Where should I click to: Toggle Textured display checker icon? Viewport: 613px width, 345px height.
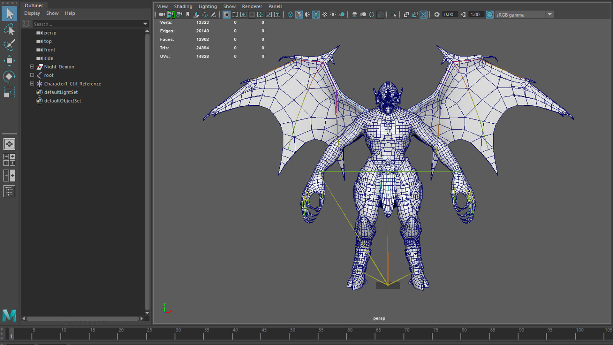[x=324, y=14]
